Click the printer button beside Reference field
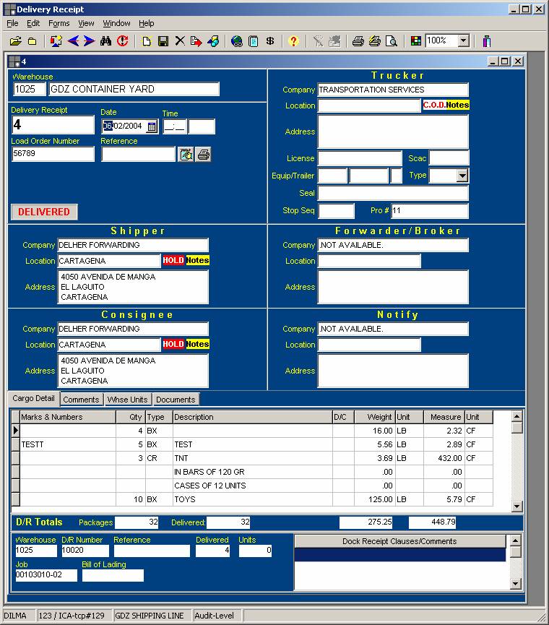This screenshot has height=625, width=549. click(204, 155)
